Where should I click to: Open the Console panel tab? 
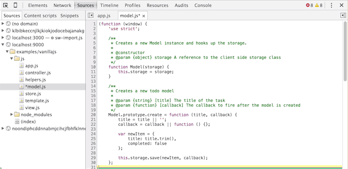click(x=203, y=5)
